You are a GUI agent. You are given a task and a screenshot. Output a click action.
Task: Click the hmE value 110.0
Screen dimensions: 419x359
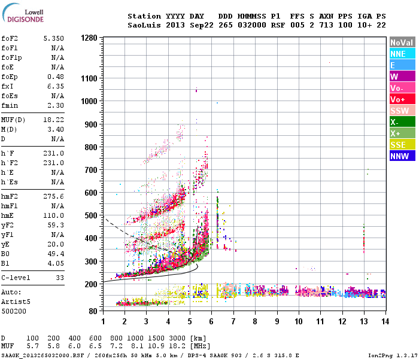click(x=54, y=215)
